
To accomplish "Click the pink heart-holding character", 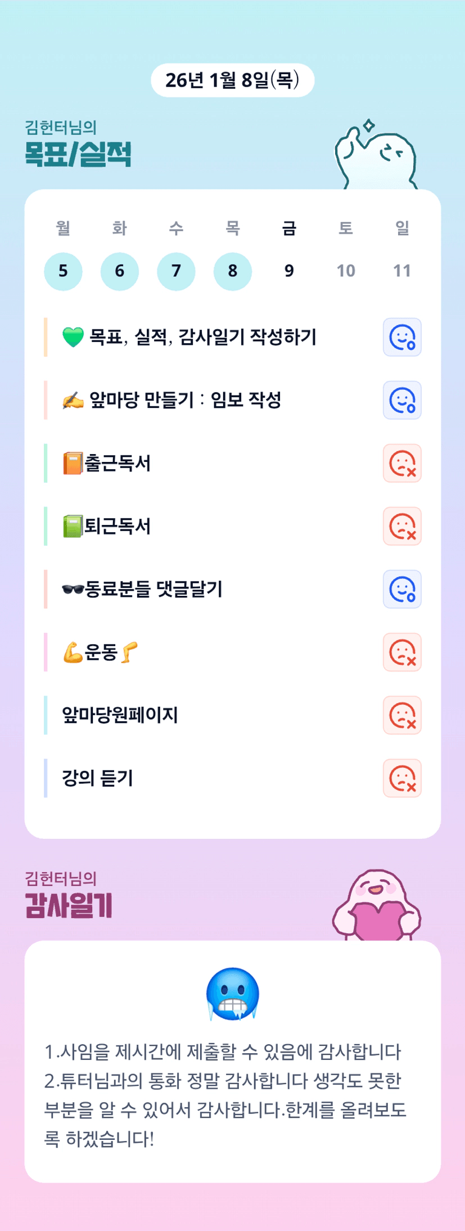I will click(x=377, y=906).
